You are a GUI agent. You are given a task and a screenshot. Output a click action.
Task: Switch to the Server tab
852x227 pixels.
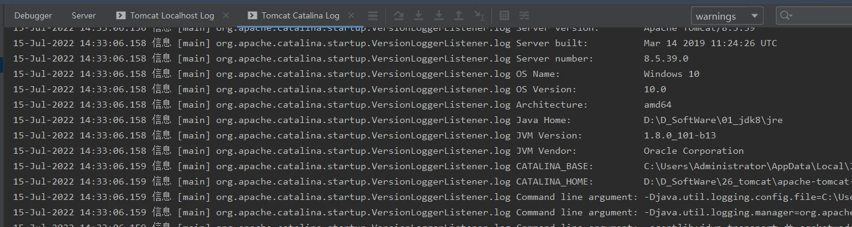tap(83, 15)
